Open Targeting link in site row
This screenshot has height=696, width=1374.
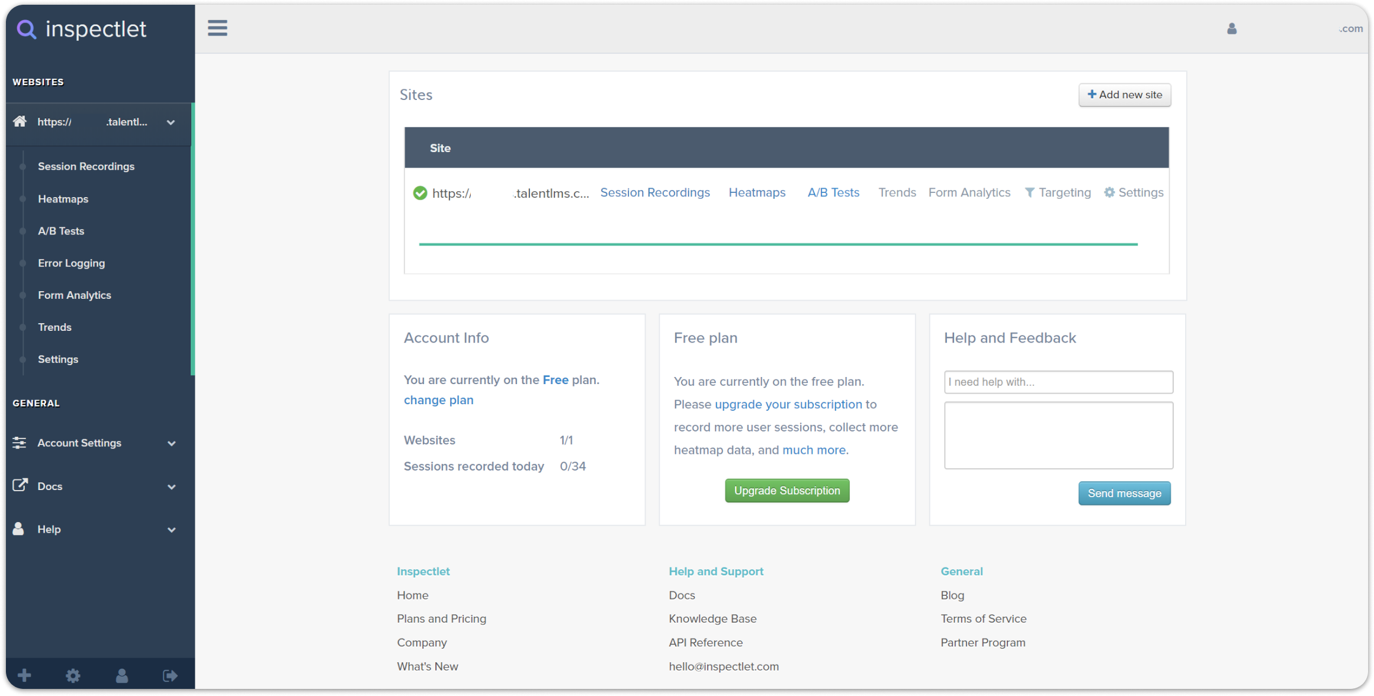click(1058, 192)
